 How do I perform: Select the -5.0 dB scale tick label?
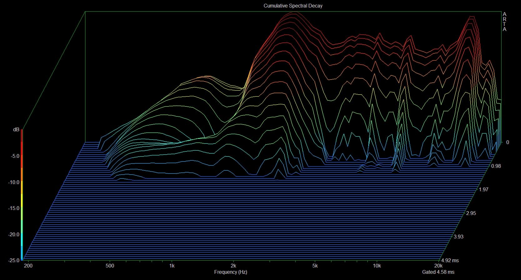pos(15,156)
